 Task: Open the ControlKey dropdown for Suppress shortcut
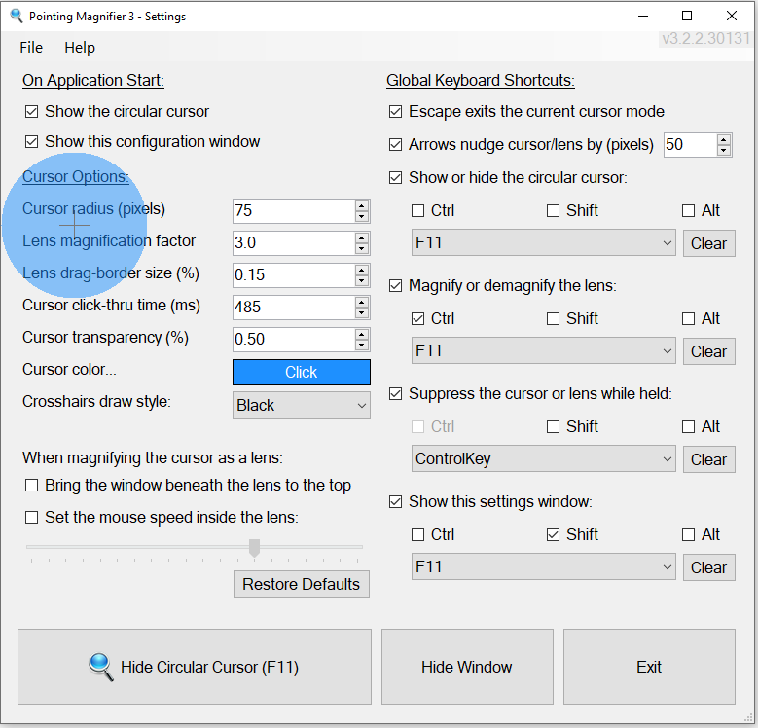click(x=543, y=458)
